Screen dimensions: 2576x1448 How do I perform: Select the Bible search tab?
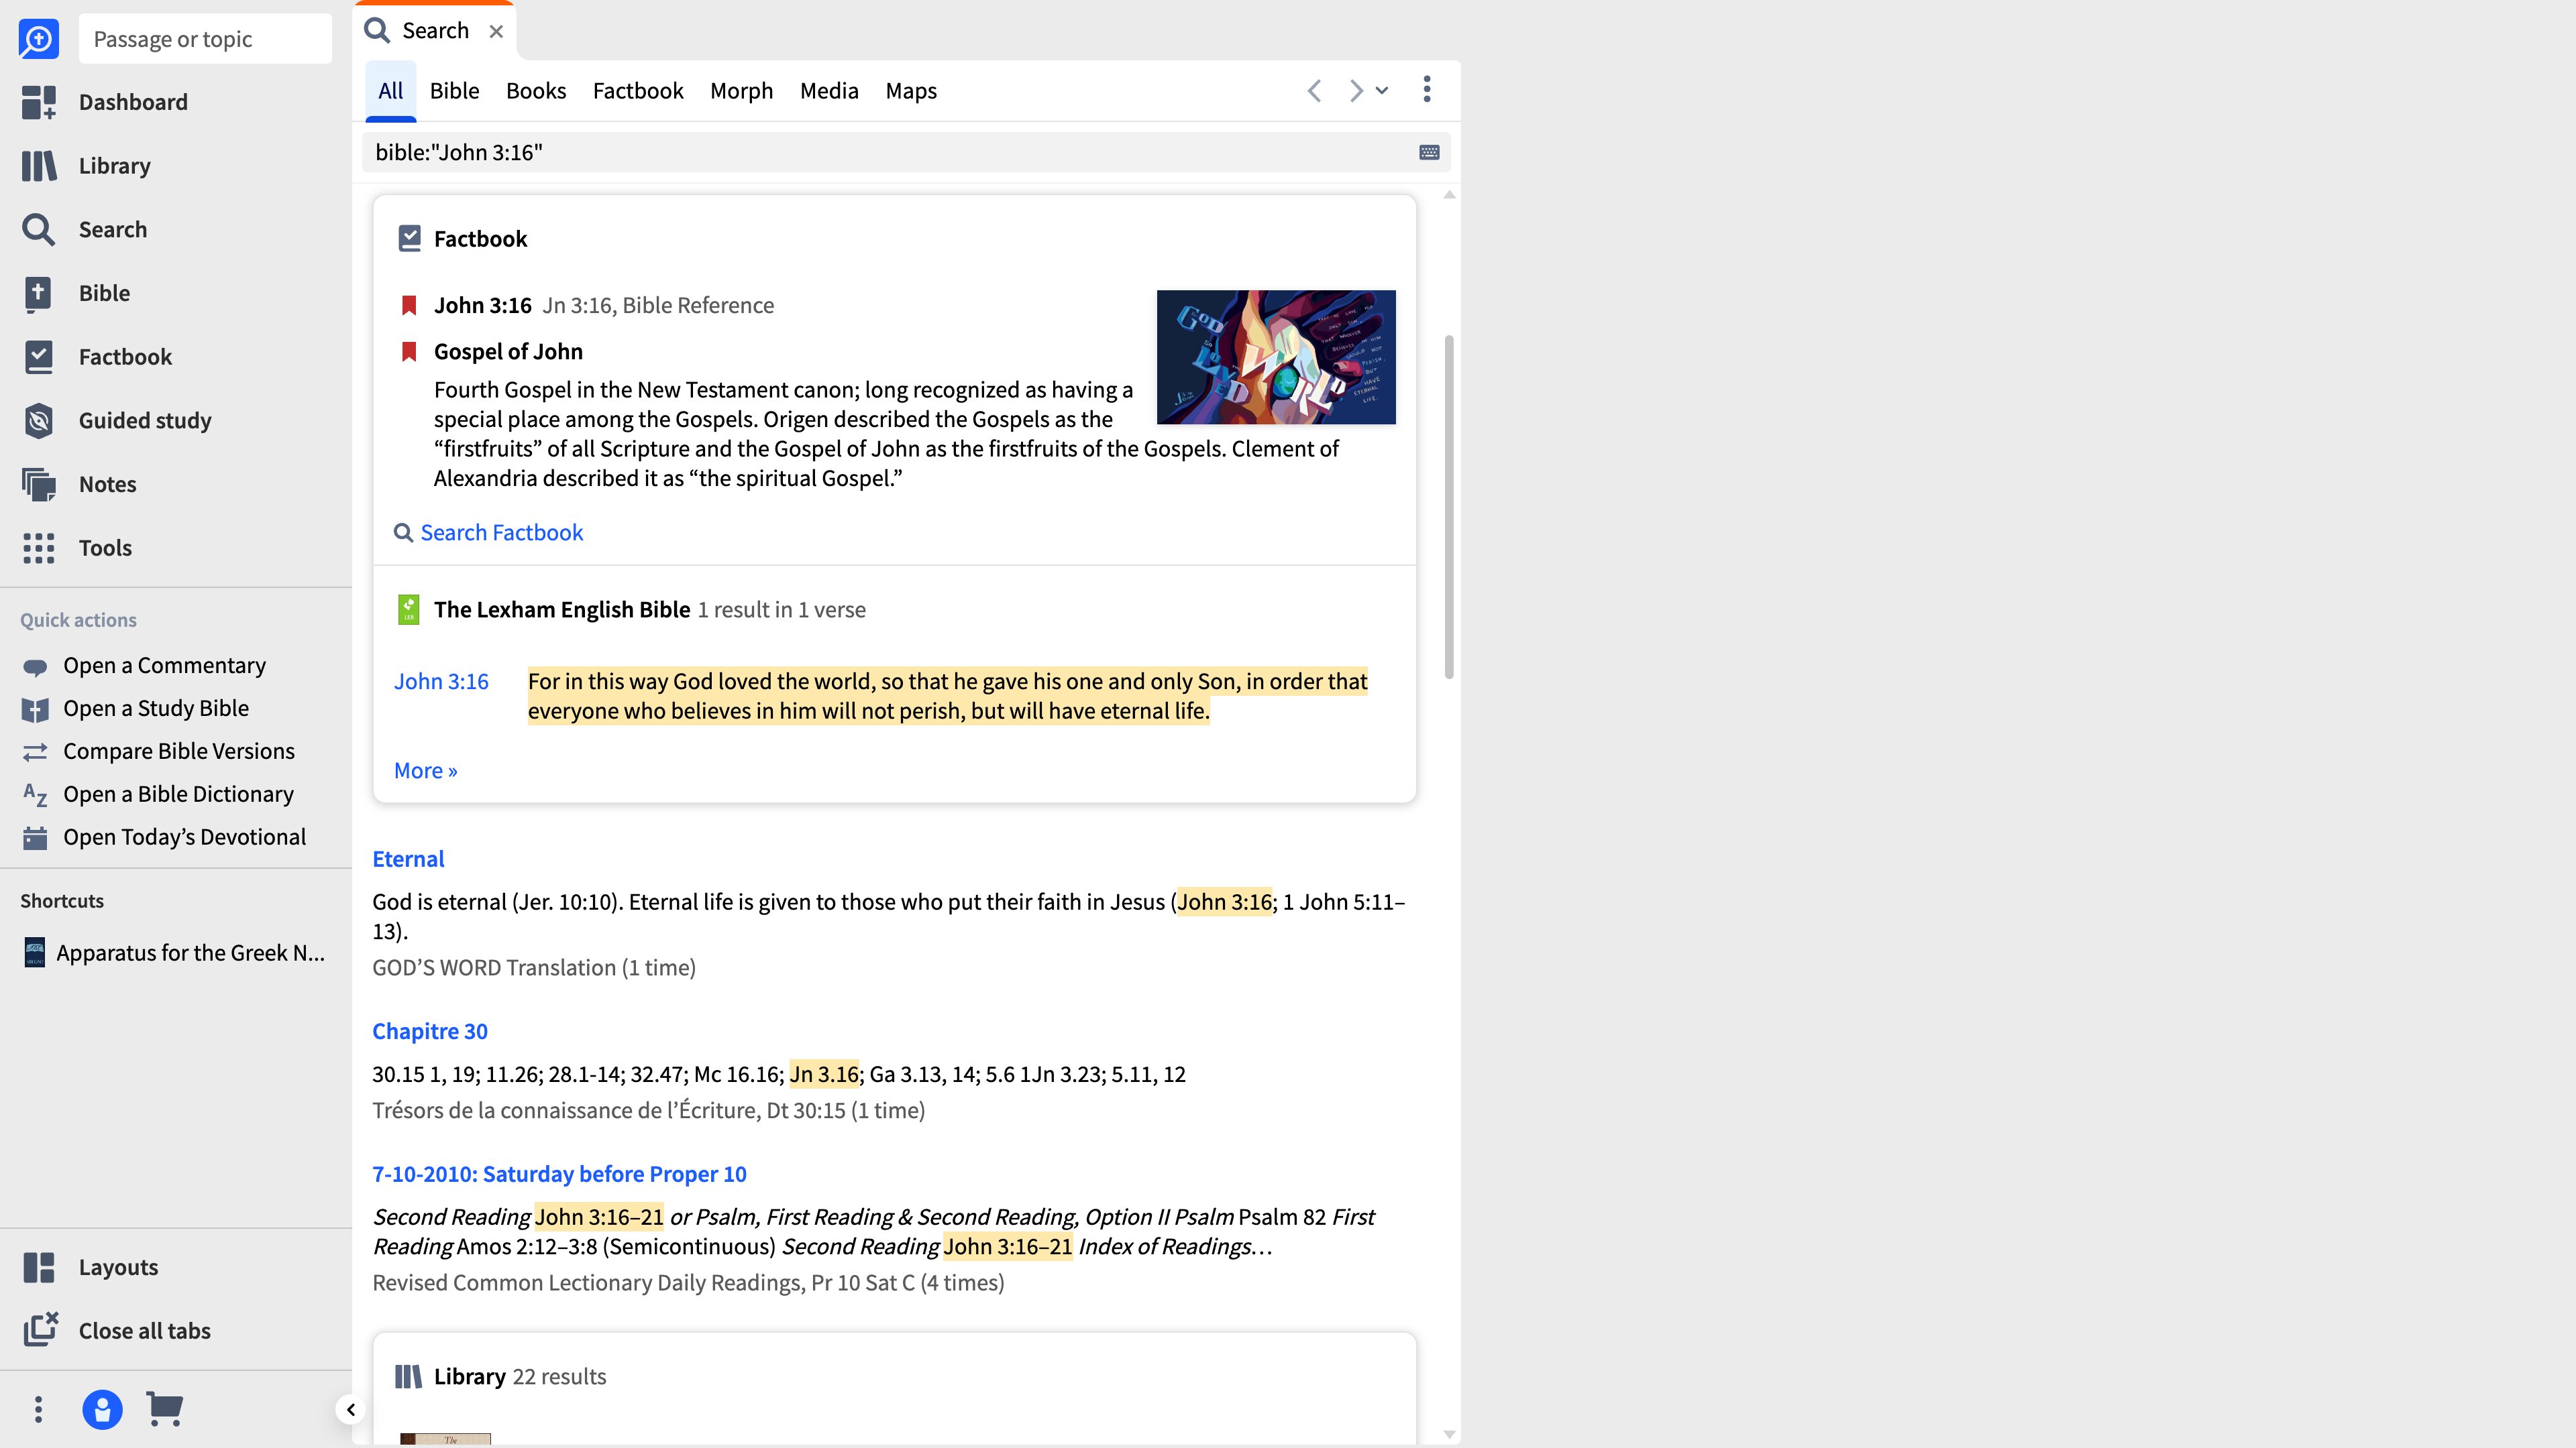[x=454, y=91]
